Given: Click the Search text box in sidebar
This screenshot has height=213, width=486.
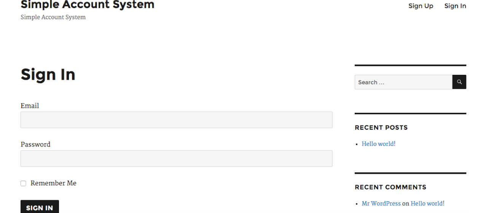Looking at the screenshot, I should [x=403, y=82].
